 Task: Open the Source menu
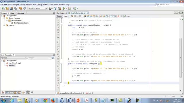pyautogui.click(x=22, y=5)
